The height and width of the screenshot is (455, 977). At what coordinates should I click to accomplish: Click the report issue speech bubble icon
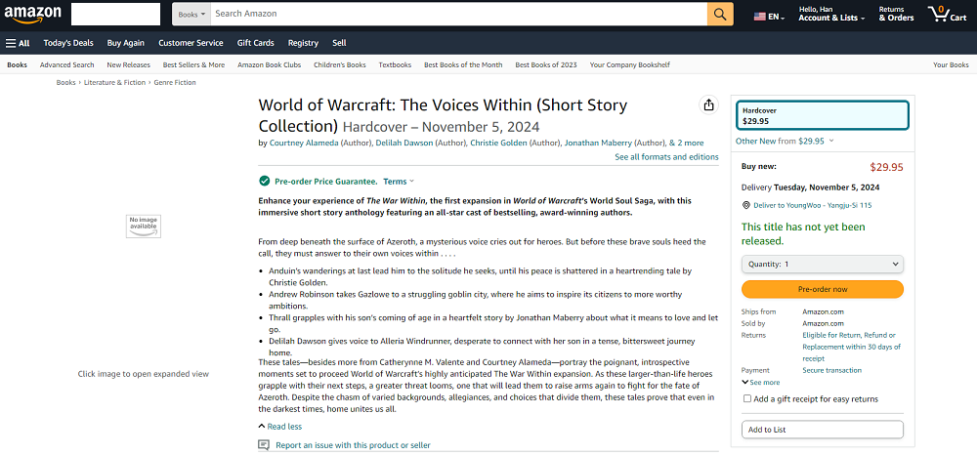click(x=264, y=445)
